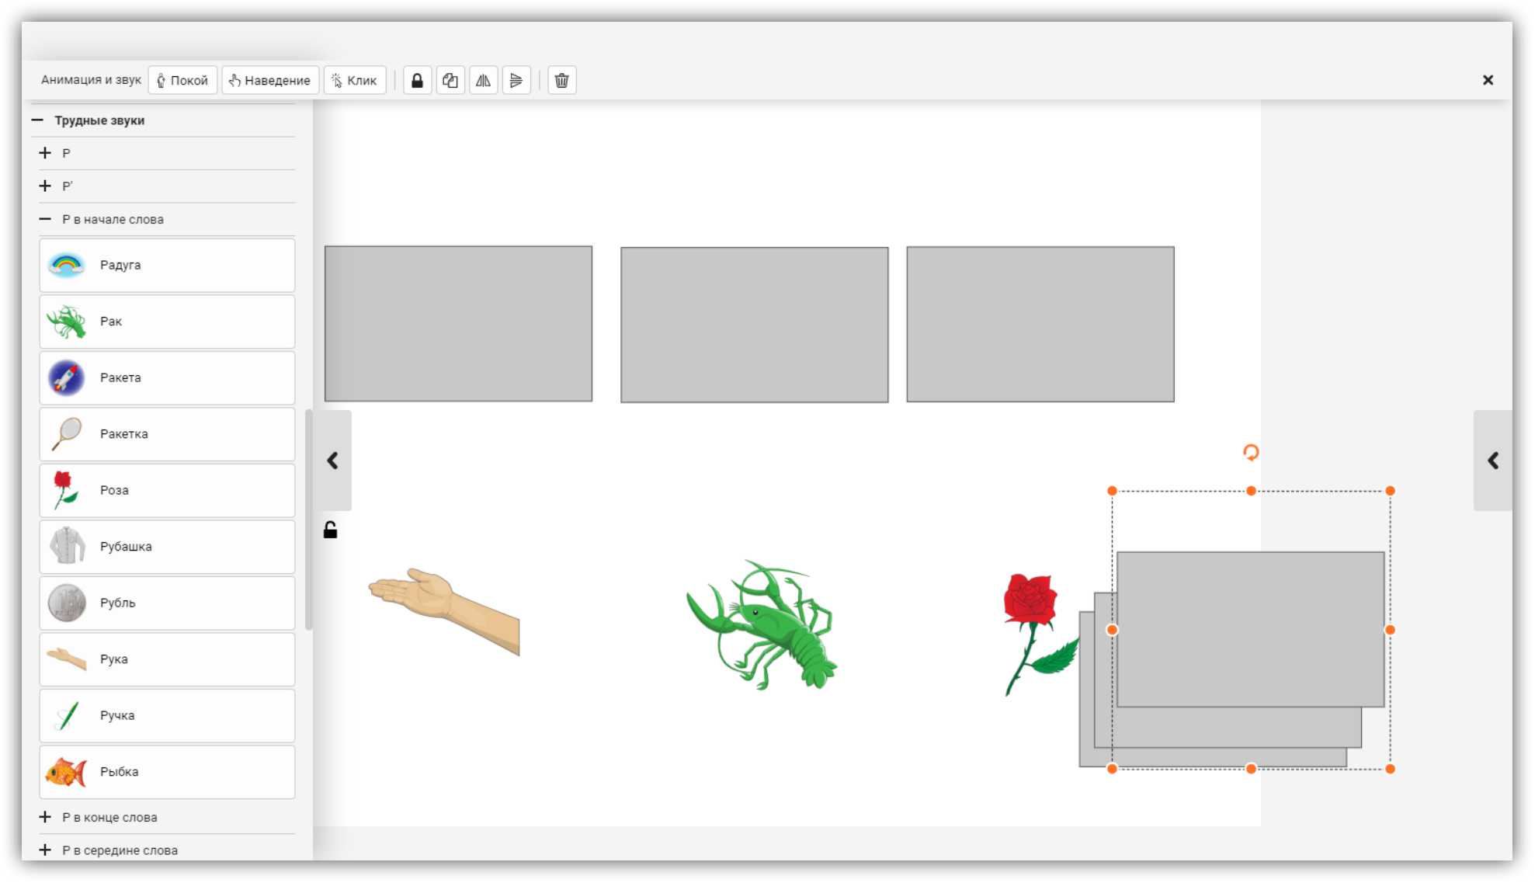Toggle the open padlock on canvas
Viewport: 1535px width, 883px height.
[330, 530]
